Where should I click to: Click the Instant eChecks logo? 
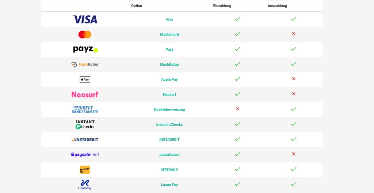tap(85, 124)
